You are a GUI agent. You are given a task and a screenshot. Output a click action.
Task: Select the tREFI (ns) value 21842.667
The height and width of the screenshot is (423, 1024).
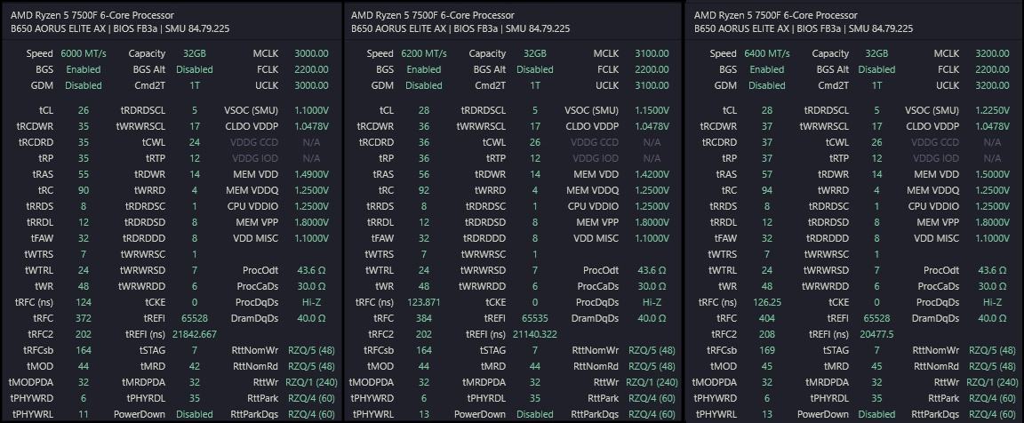192,333
